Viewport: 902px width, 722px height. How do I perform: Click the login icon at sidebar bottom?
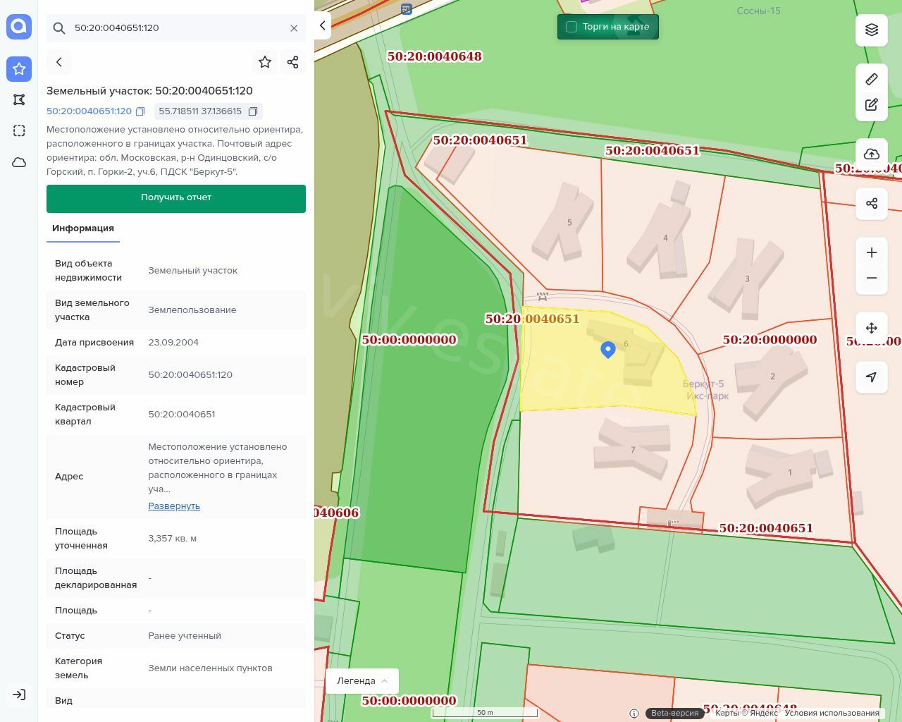19,695
